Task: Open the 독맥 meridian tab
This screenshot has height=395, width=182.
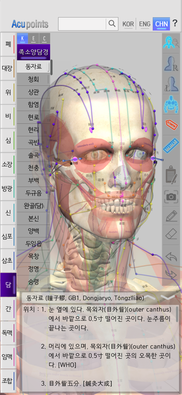Action: (x=8, y=333)
